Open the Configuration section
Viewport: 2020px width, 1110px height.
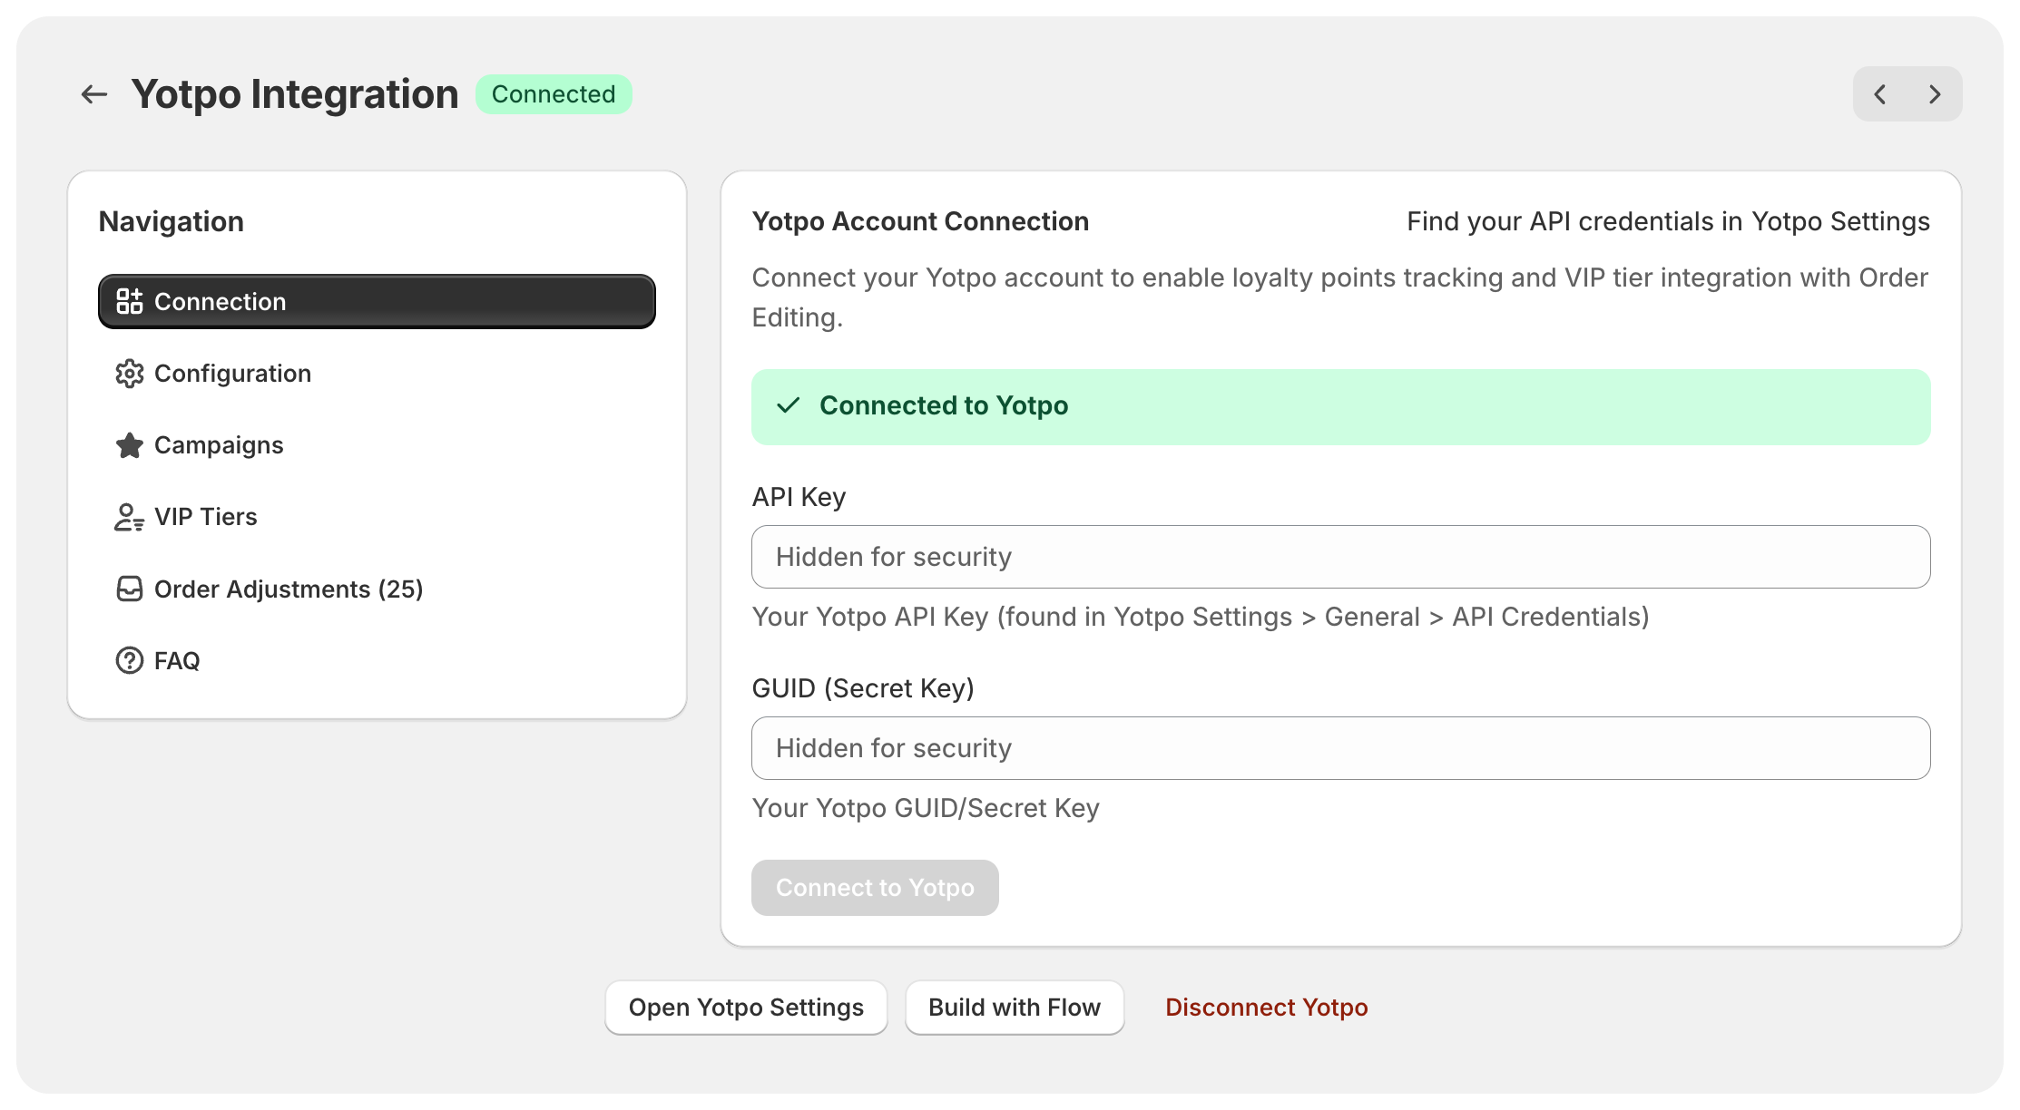coord(377,374)
